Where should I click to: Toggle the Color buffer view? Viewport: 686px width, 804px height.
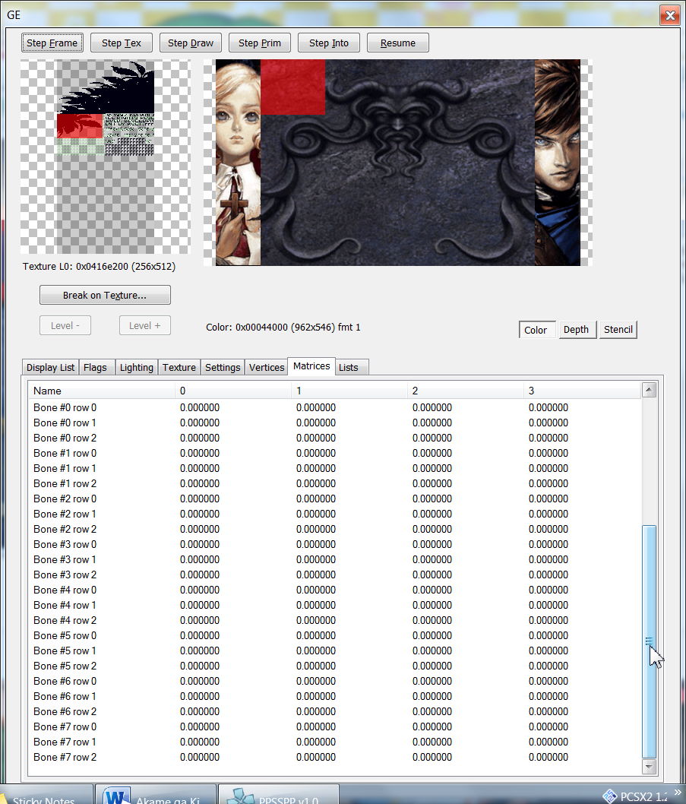point(538,330)
